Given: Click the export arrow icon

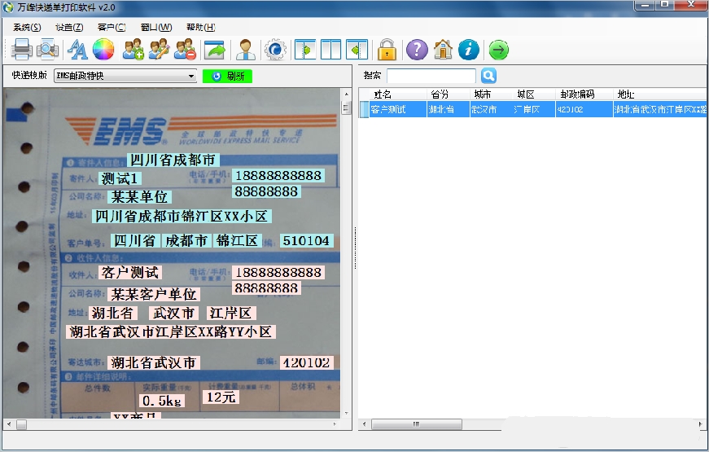Looking at the screenshot, I should [215, 50].
